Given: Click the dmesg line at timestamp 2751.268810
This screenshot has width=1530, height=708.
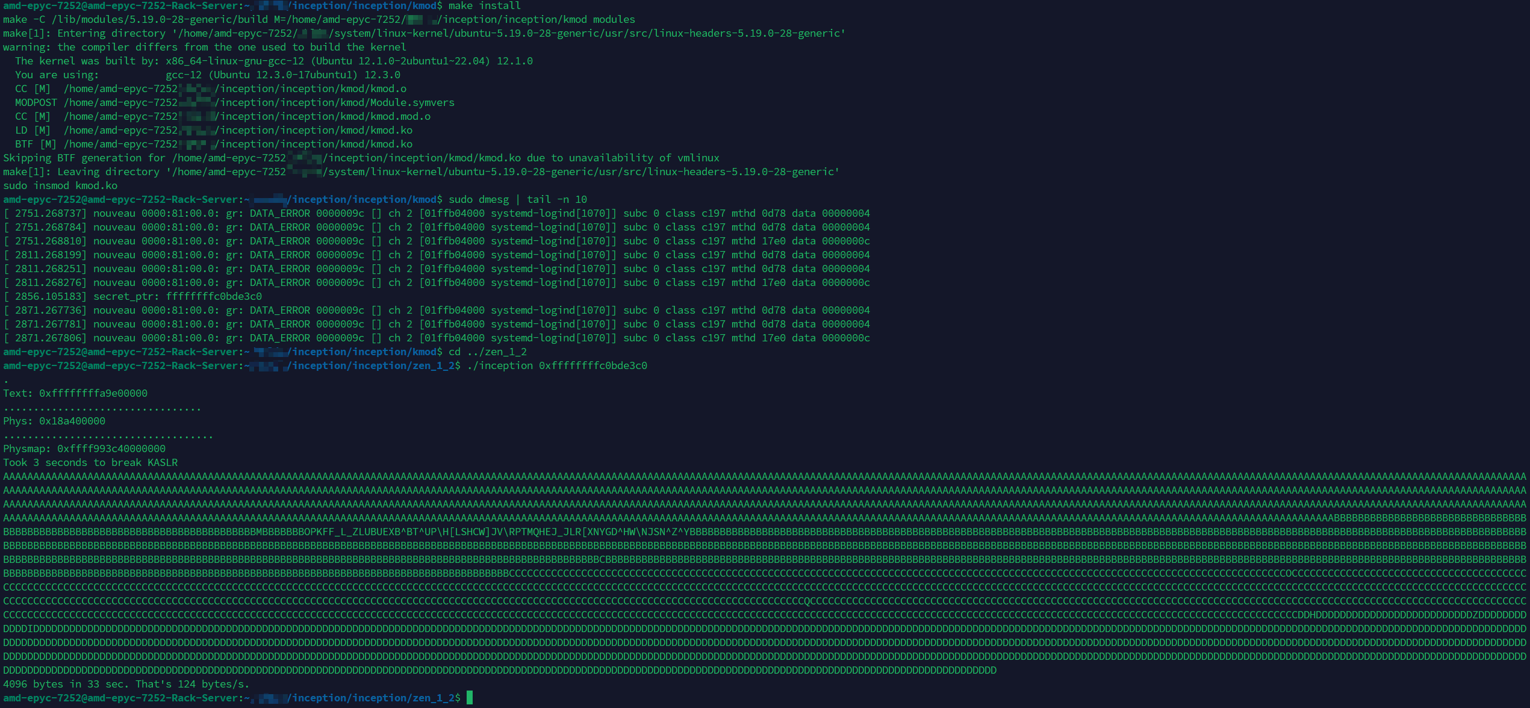Looking at the screenshot, I should (x=437, y=241).
